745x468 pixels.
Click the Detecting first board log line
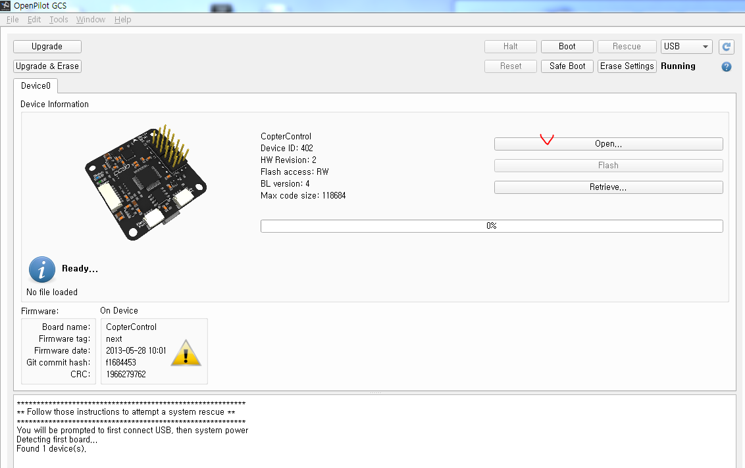57,440
